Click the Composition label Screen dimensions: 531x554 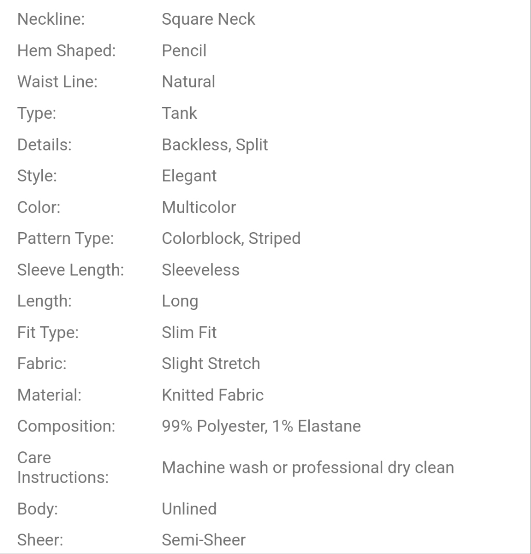click(x=67, y=426)
